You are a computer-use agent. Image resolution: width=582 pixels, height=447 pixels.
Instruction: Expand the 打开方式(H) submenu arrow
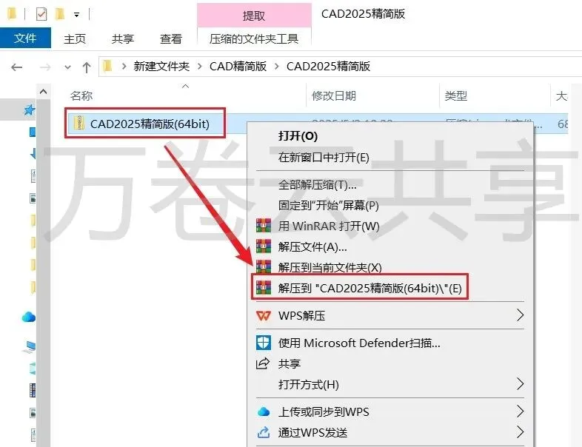pyautogui.click(x=520, y=384)
